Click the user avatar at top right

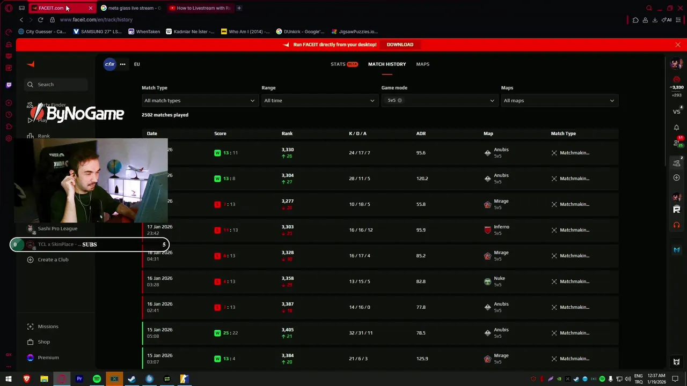tap(676, 64)
